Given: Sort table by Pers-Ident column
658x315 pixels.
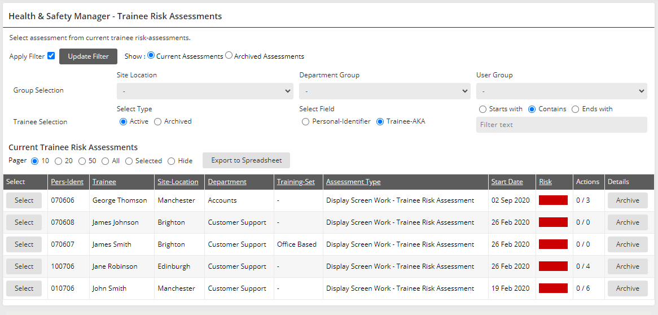Looking at the screenshot, I should pyautogui.click(x=67, y=182).
